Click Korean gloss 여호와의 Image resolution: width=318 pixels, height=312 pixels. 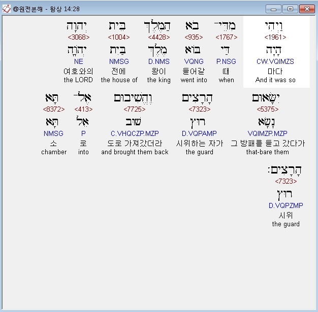click(78, 72)
